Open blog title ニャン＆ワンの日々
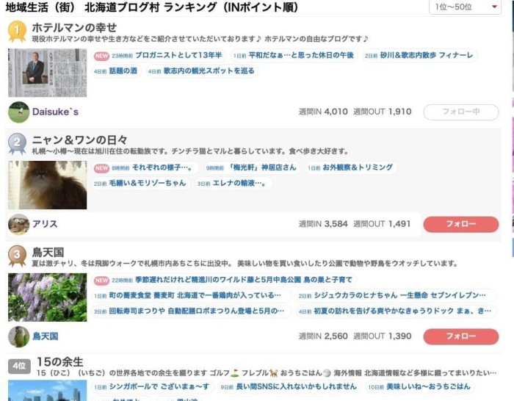Viewport: 514px width, 401px height. tap(79, 140)
